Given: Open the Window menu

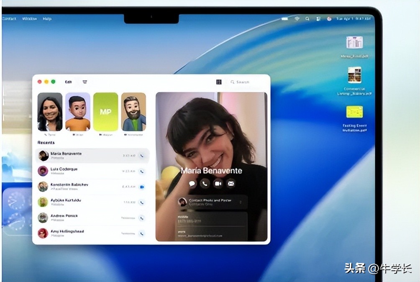Looking at the screenshot, I should pos(30,19).
